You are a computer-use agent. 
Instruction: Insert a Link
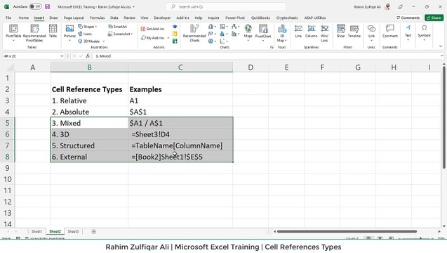point(371,32)
